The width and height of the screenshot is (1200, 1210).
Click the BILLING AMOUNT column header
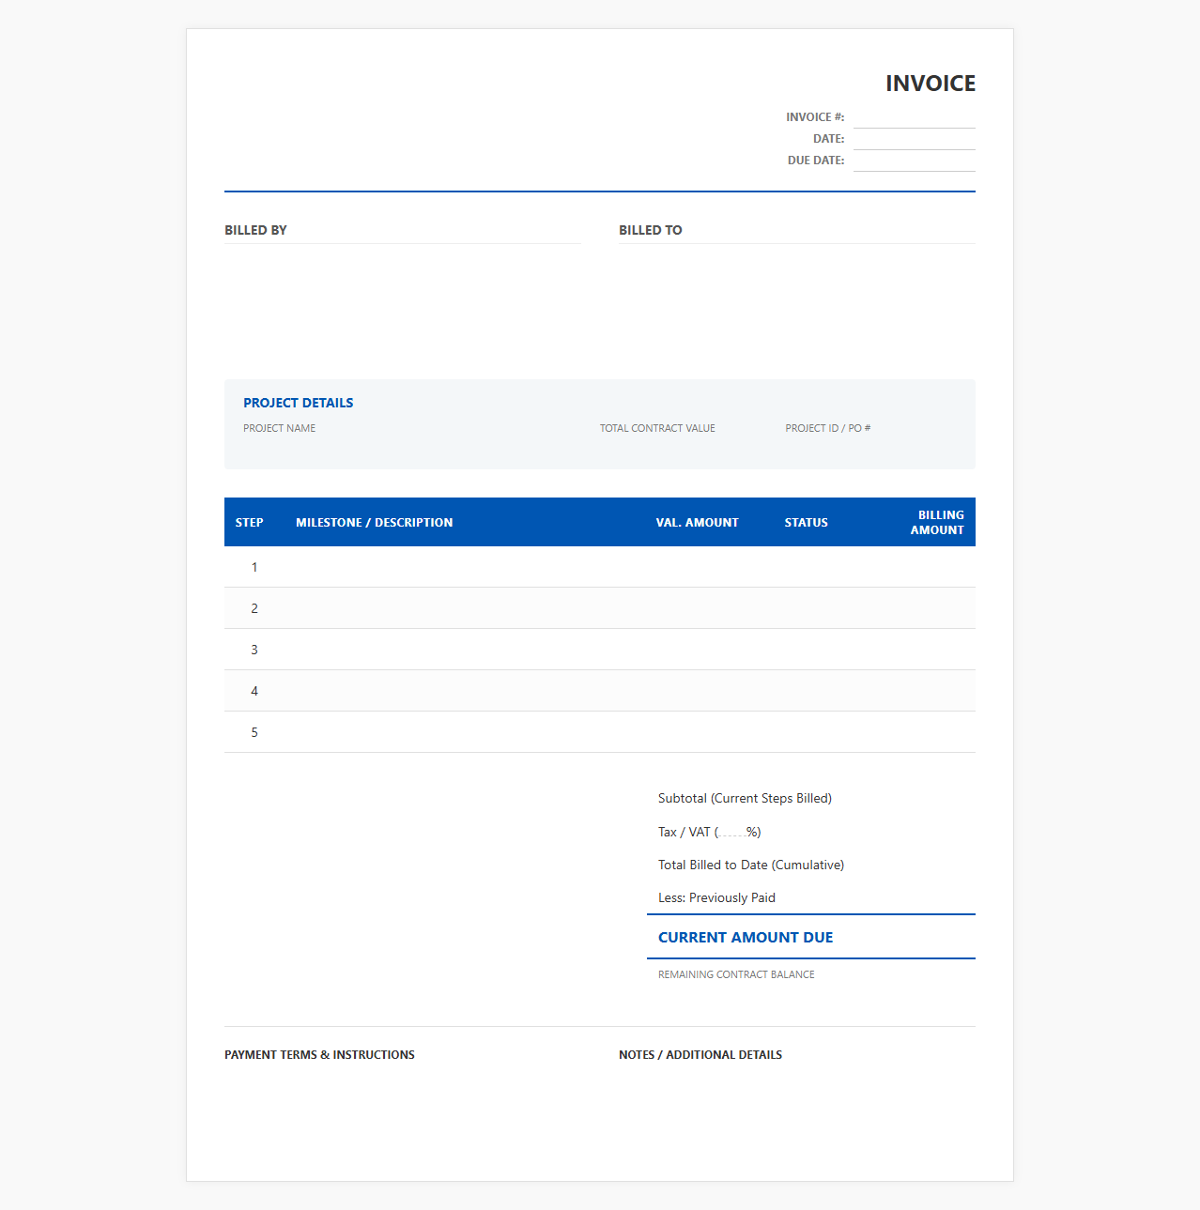(x=937, y=523)
